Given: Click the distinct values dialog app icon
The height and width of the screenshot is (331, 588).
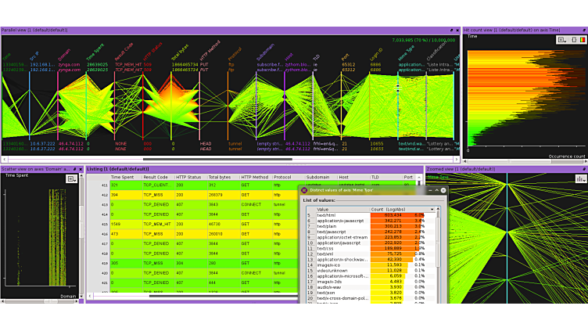Looking at the screenshot, I should 305,190.
